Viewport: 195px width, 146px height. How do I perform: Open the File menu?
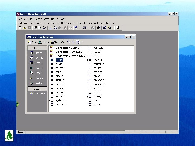click(20, 18)
